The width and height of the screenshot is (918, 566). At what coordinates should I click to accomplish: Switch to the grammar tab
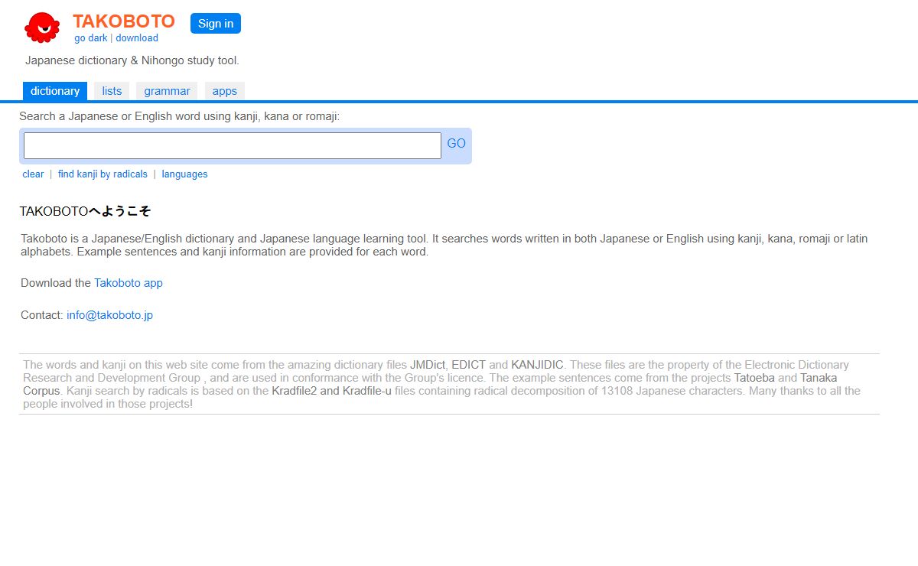[167, 91]
